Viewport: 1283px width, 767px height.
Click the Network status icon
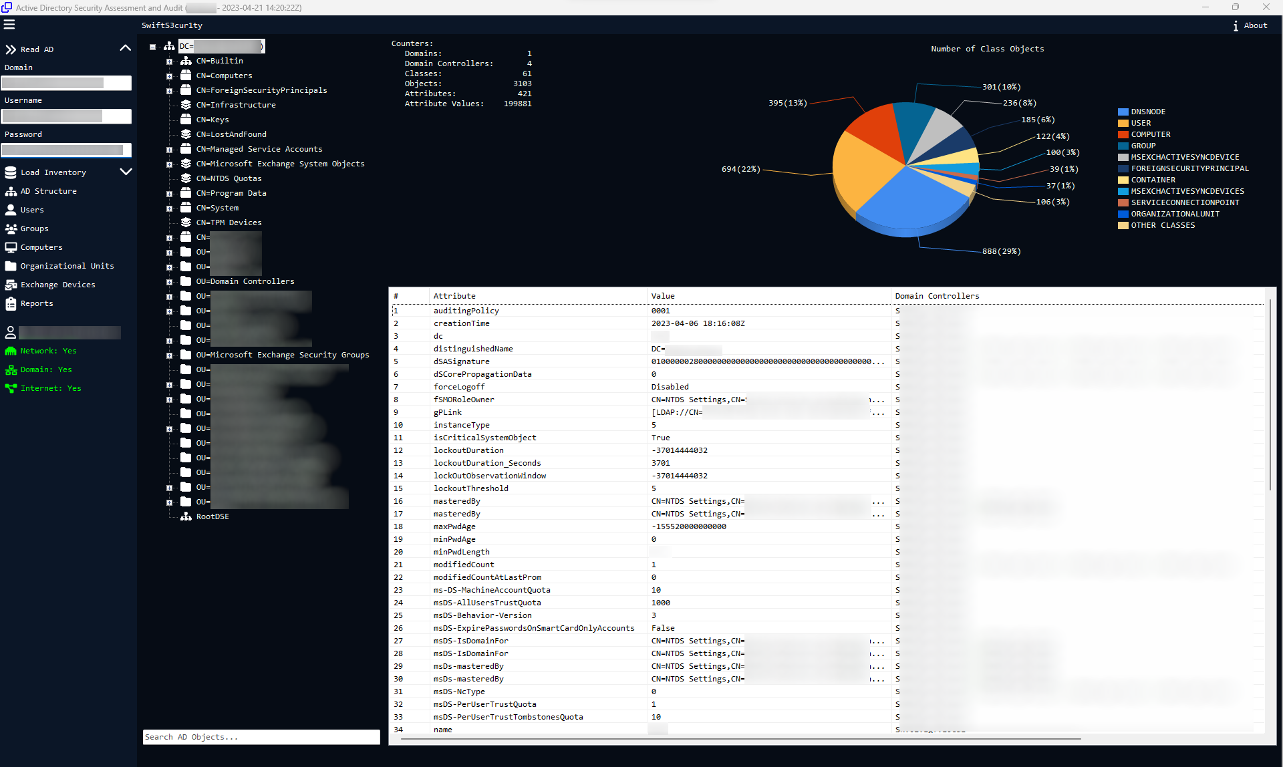(11, 351)
